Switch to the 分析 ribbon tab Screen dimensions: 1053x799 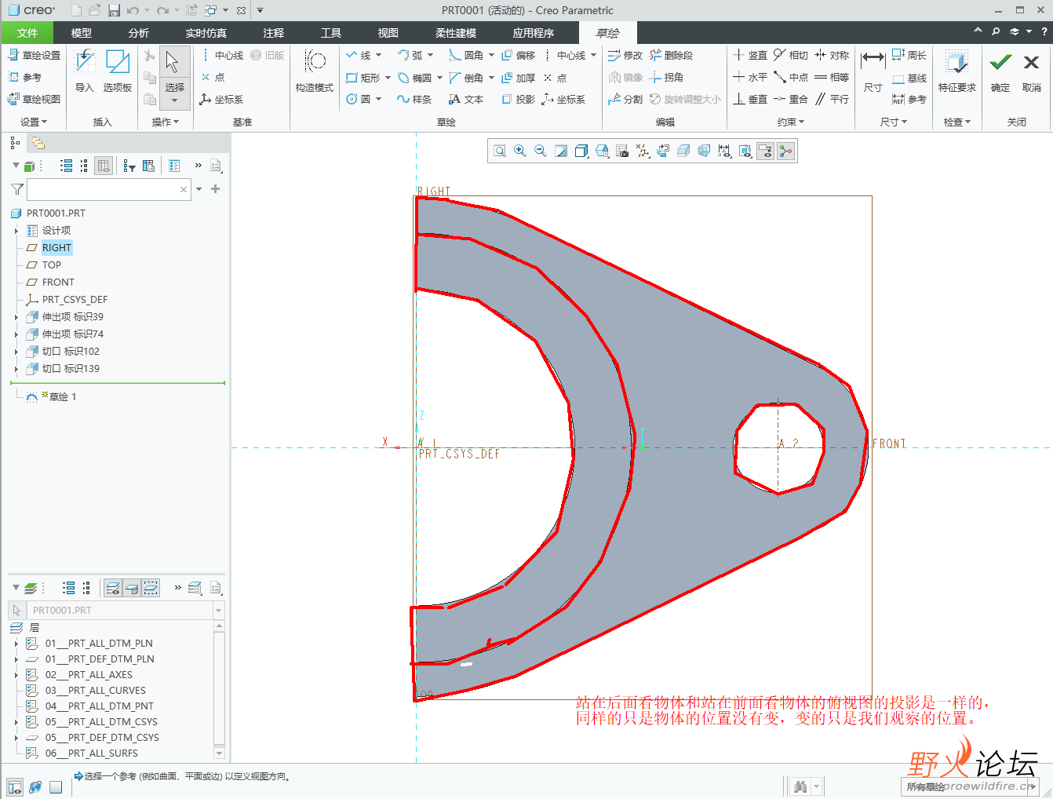click(x=139, y=33)
